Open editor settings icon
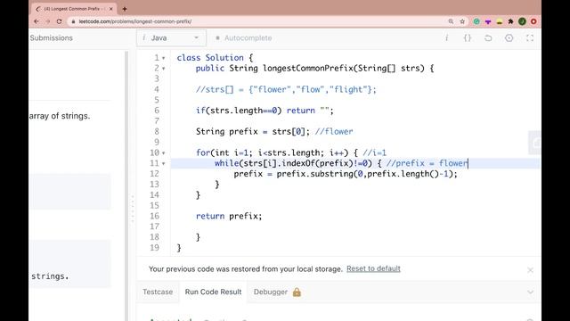The image size is (570, 321). 509,37
